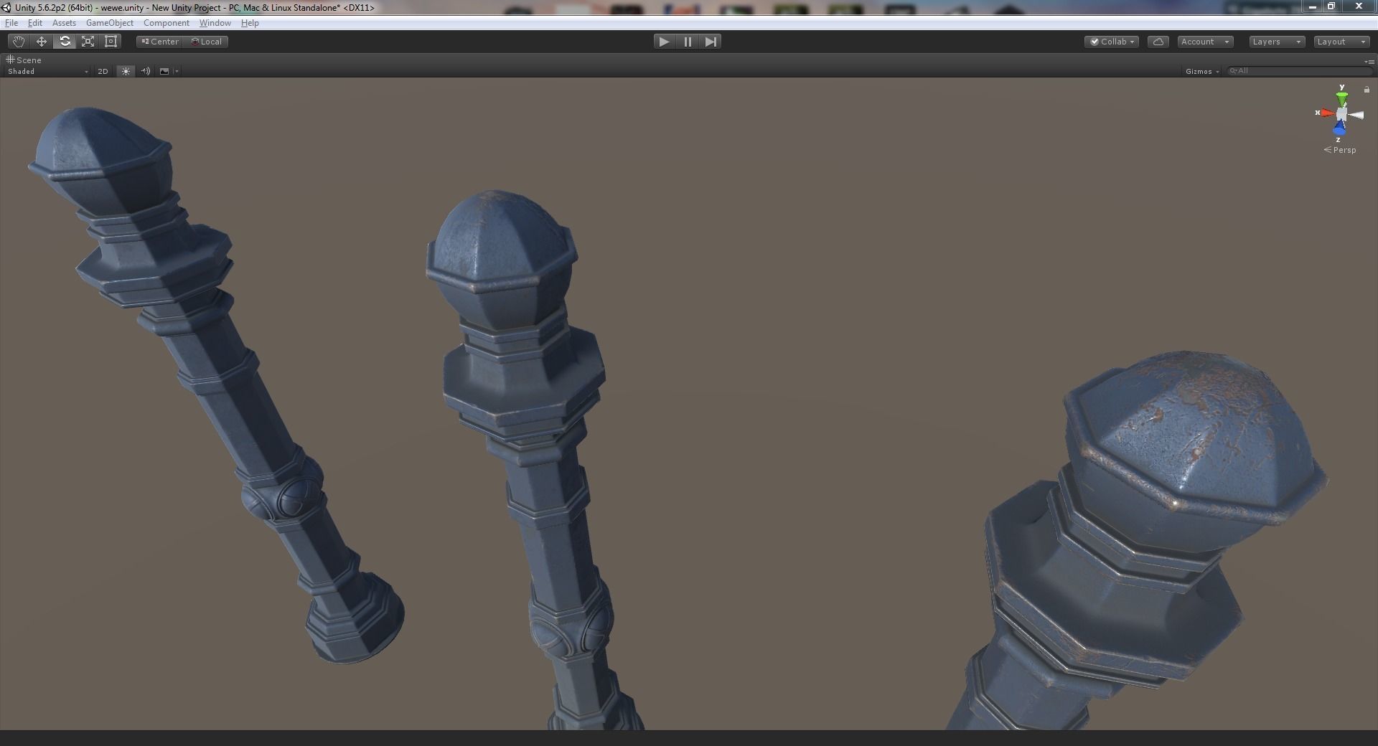Select the Hand tool
Image resolution: width=1378 pixels, height=746 pixels.
click(18, 42)
